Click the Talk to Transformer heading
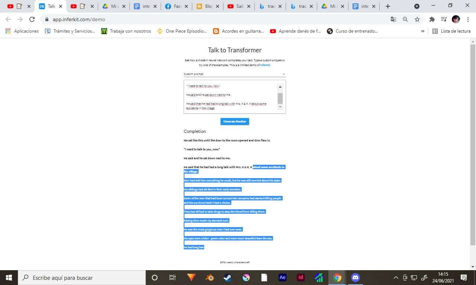 pos(235,50)
